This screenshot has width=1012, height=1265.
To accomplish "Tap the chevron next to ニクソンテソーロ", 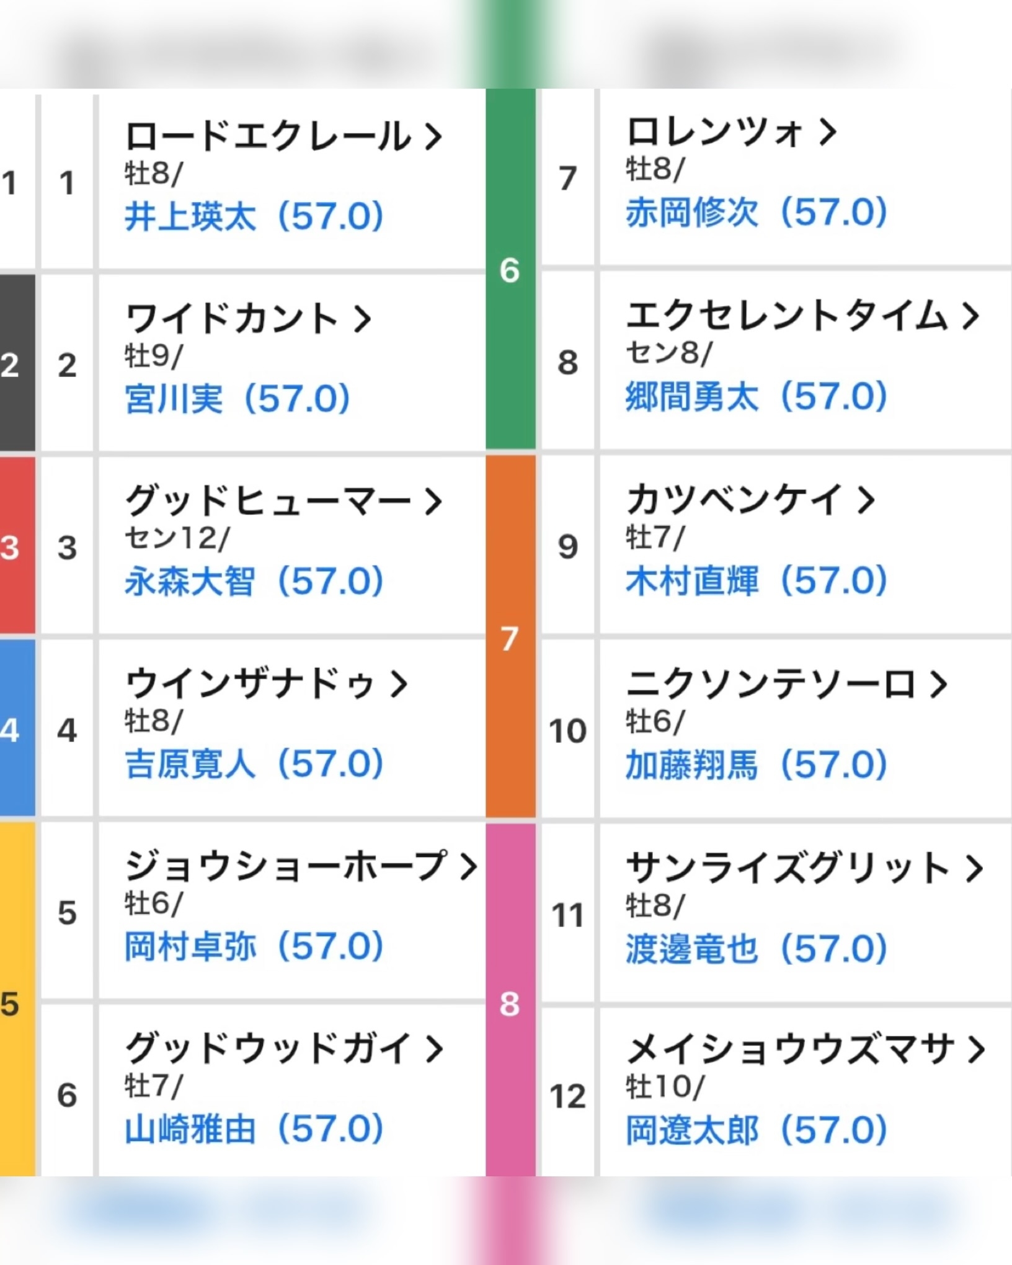I will pos(938,684).
